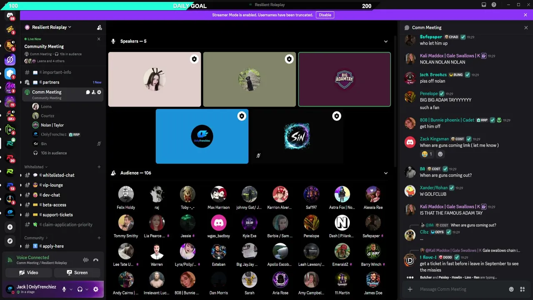Click Penelope's audience avatar

[311, 223]
